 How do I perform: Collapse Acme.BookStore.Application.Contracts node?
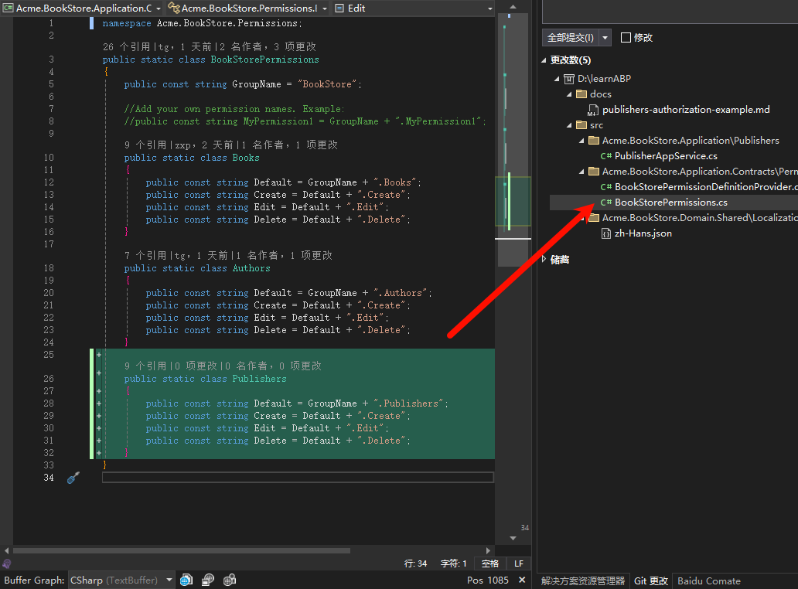(x=581, y=172)
